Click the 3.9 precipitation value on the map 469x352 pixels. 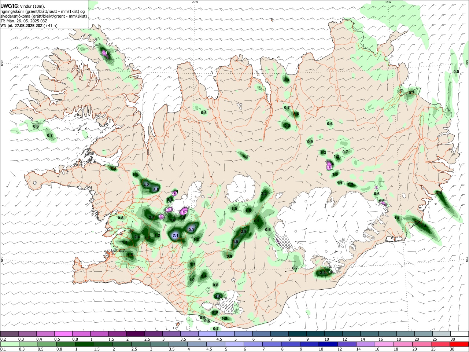(236, 242)
